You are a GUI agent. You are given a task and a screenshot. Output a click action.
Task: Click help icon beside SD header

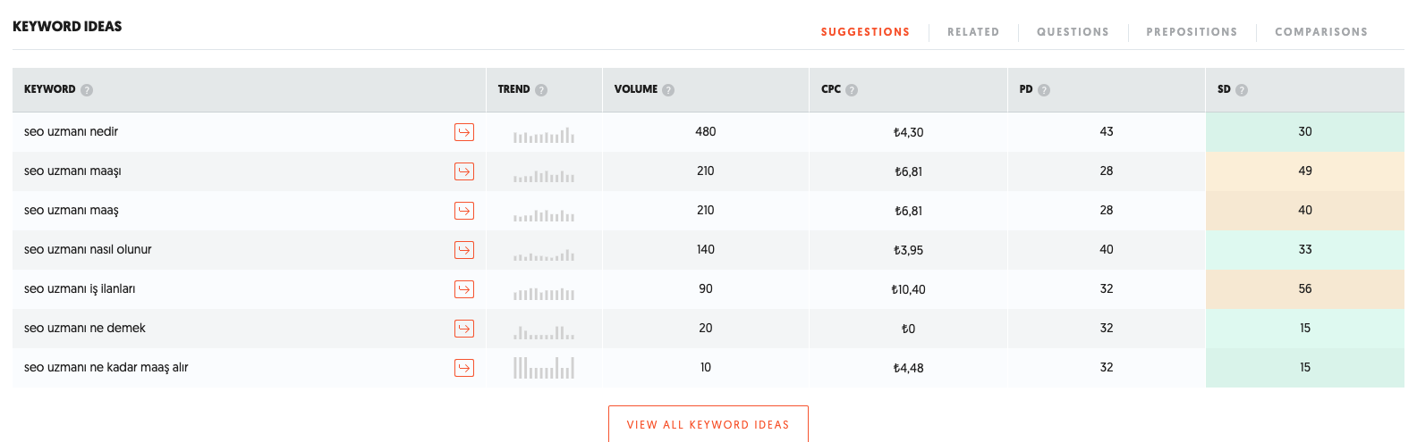[1242, 90]
